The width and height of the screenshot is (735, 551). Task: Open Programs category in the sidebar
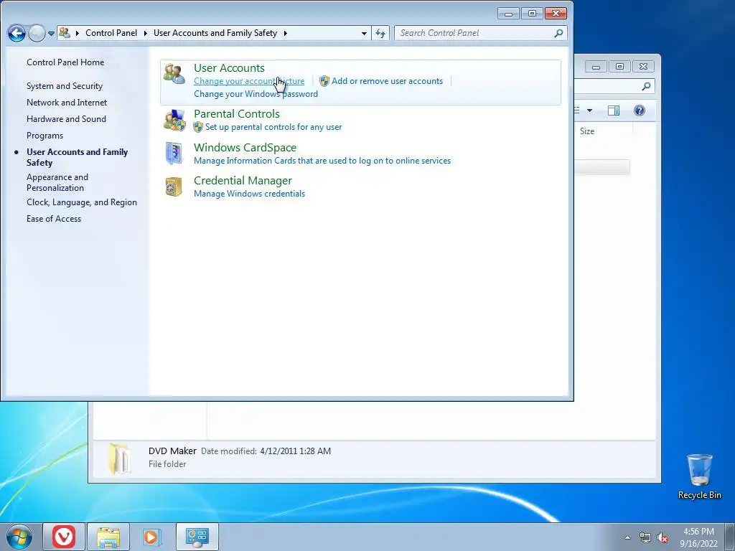(45, 136)
